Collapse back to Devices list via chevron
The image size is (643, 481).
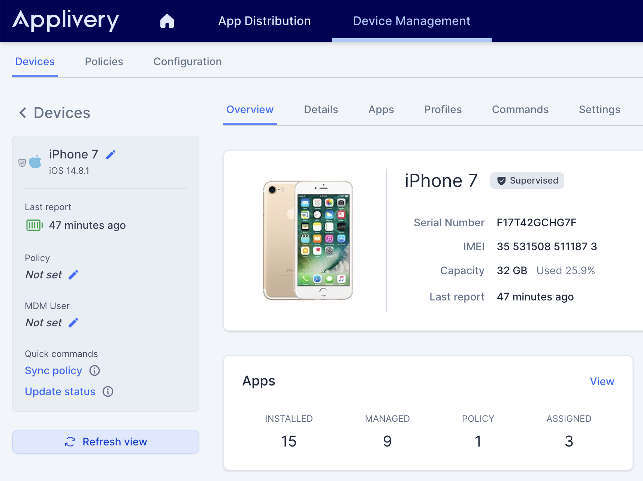[x=23, y=113]
